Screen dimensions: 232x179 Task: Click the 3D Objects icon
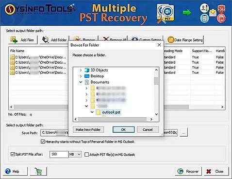click(87, 70)
